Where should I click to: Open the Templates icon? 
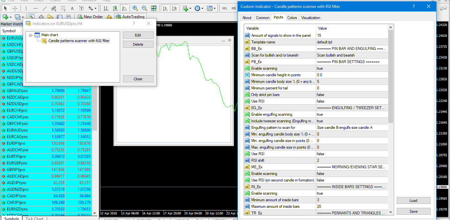click(x=209, y=8)
